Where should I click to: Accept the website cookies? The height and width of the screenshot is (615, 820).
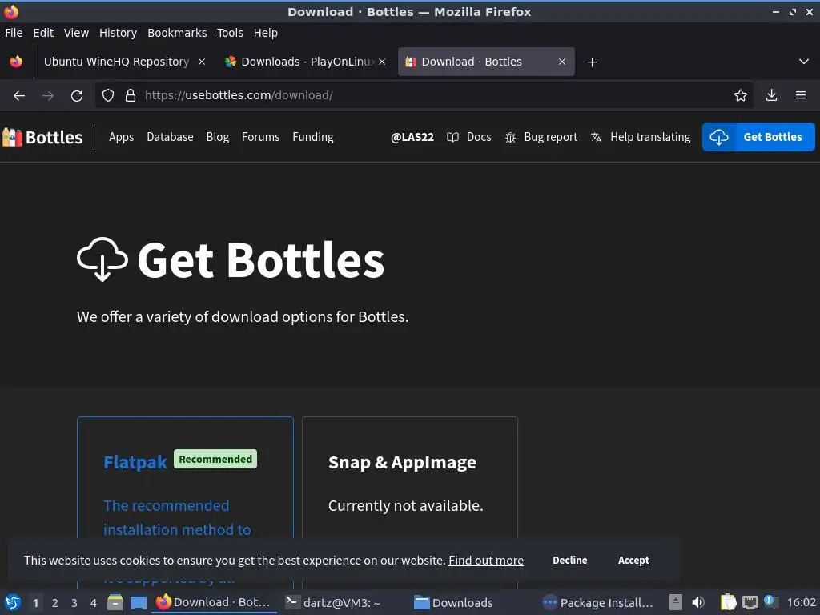coord(633,560)
